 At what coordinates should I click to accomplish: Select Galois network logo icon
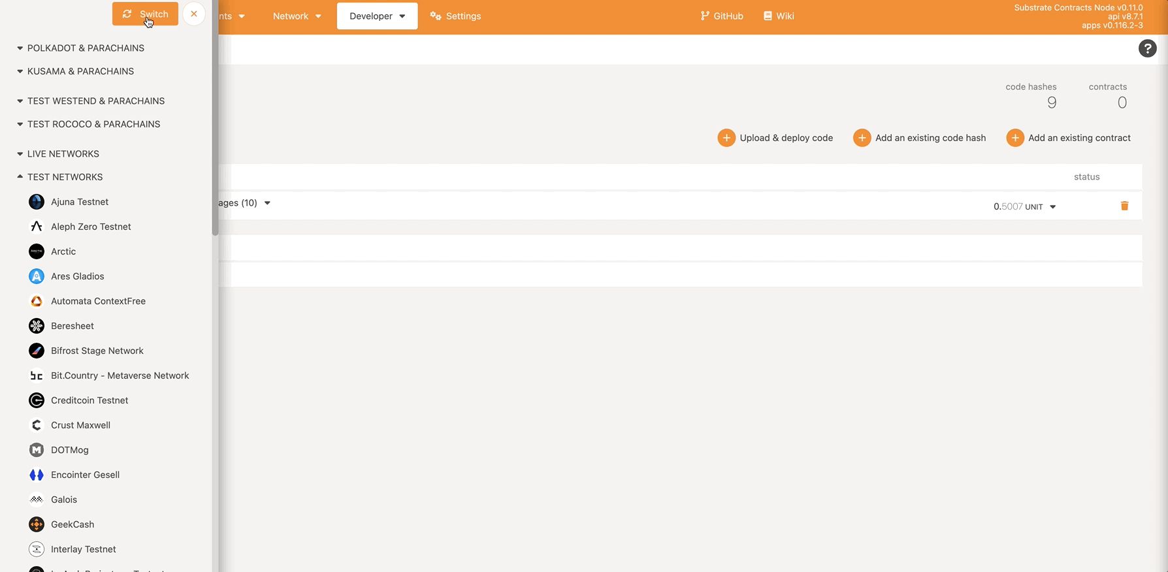coord(37,500)
